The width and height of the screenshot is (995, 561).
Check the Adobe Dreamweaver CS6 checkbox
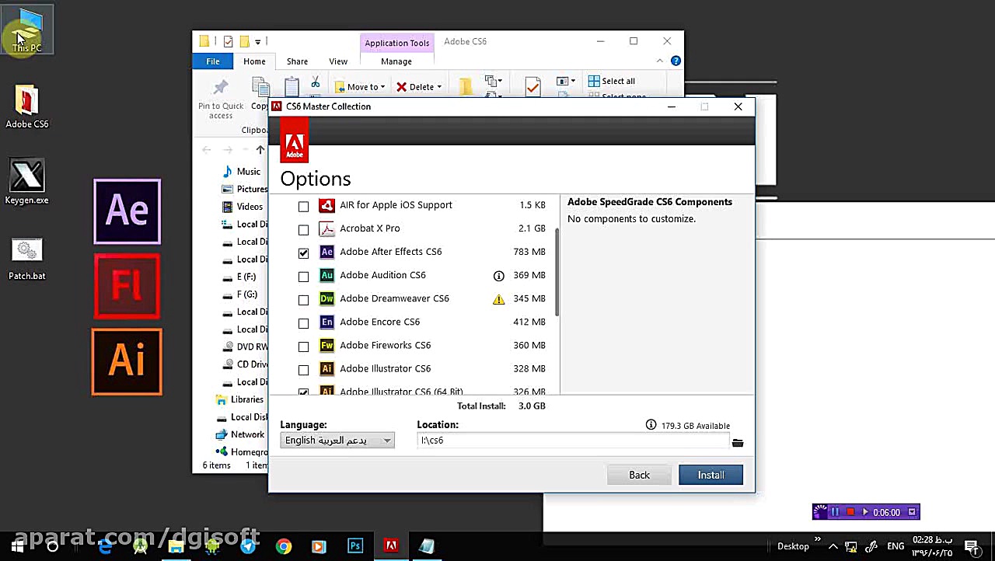[303, 299]
